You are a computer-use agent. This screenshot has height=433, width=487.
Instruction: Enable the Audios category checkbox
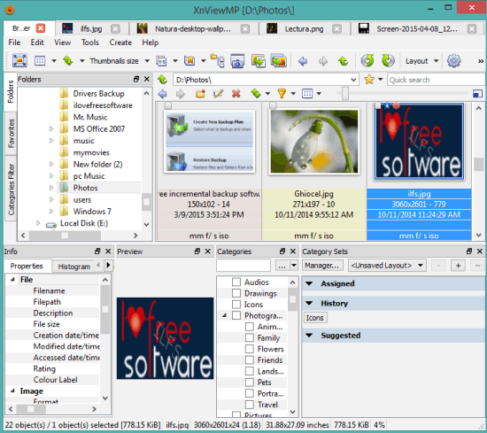(x=236, y=282)
